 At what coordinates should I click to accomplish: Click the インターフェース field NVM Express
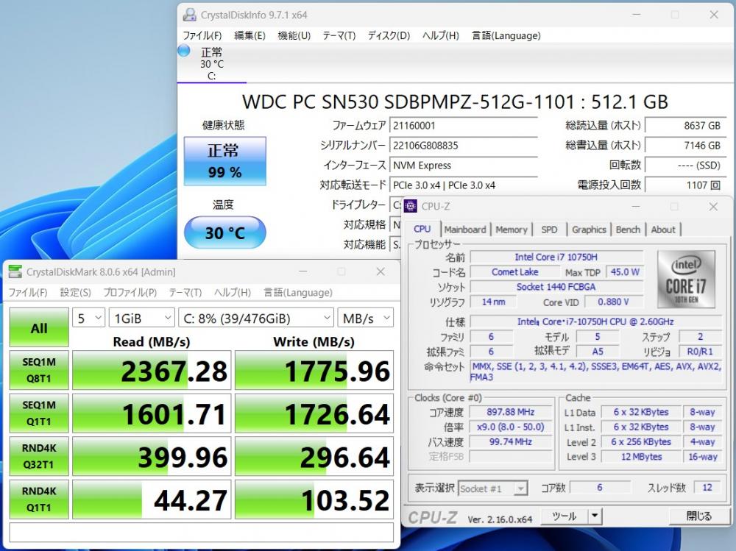click(464, 166)
